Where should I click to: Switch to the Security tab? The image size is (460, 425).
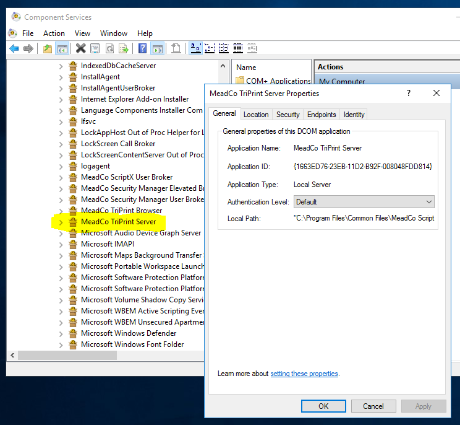(287, 115)
